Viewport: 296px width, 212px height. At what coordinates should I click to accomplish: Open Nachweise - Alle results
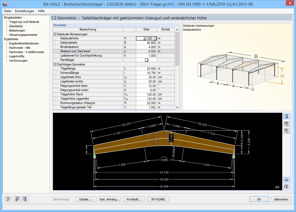click(20, 48)
